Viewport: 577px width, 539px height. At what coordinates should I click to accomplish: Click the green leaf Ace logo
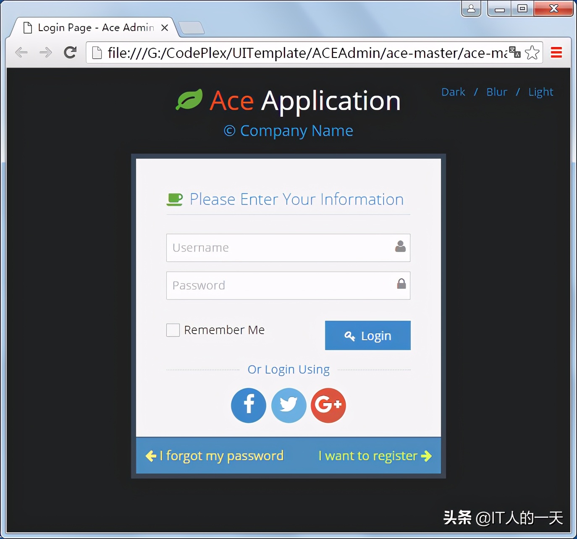tap(189, 99)
